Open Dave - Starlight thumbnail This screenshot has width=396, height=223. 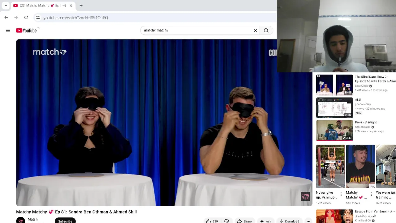click(x=334, y=130)
